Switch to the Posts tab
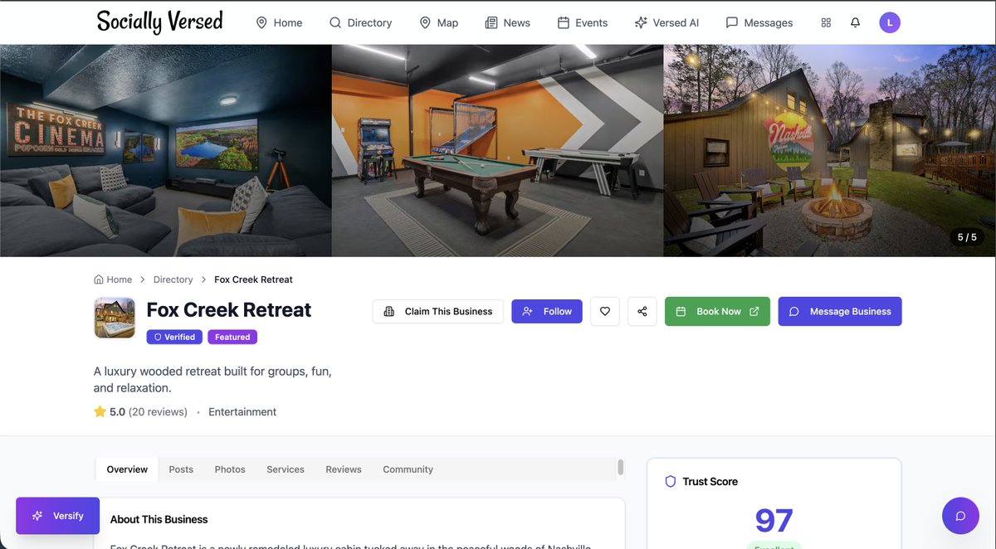This screenshot has height=549, width=996. (x=181, y=469)
